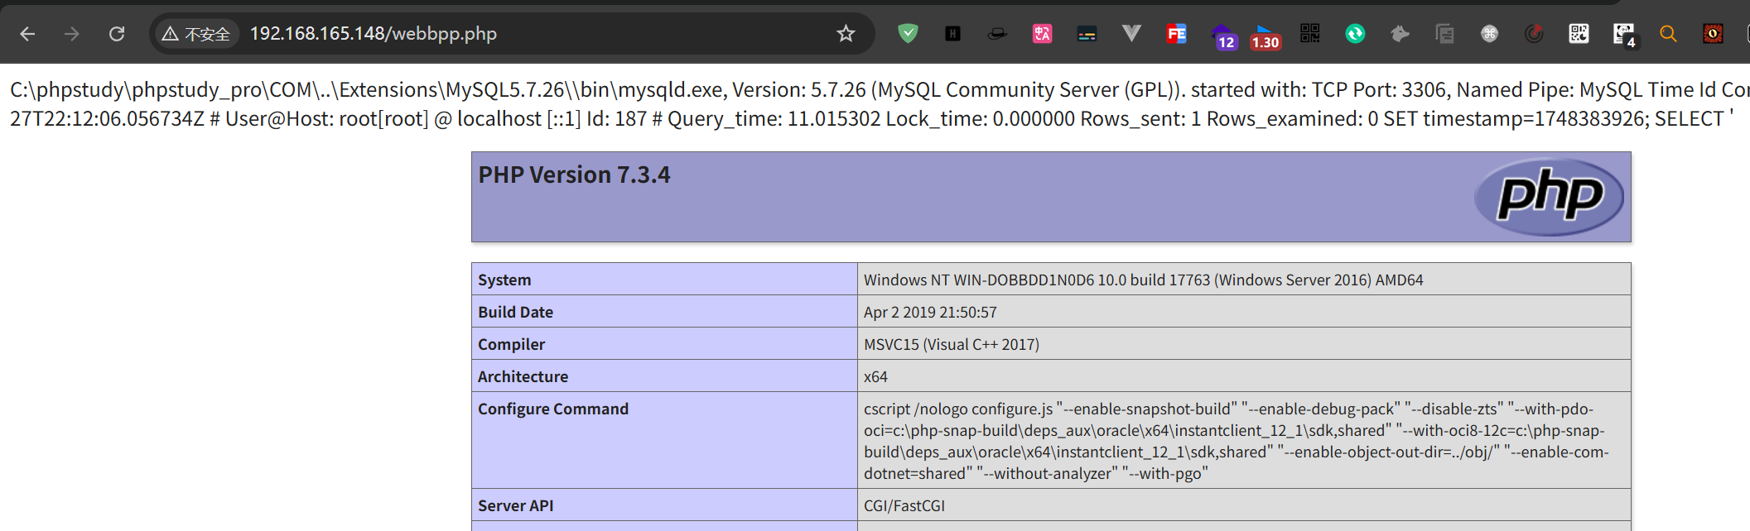Image resolution: width=1750 pixels, height=531 pixels.
Task: Click the address bar URL text
Action: click(373, 34)
